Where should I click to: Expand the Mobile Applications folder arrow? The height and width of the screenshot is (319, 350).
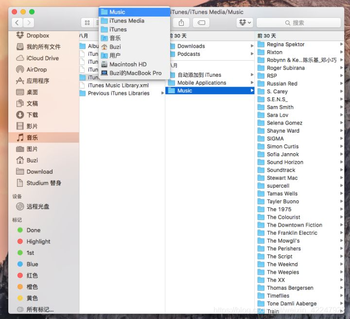pyautogui.click(x=252, y=83)
